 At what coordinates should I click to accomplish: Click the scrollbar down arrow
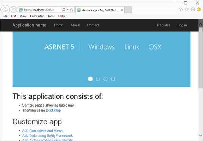pyautogui.click(x=201, y=135)
